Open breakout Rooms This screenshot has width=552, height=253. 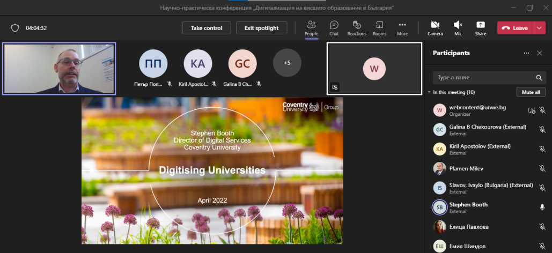(x=379, y=28)
